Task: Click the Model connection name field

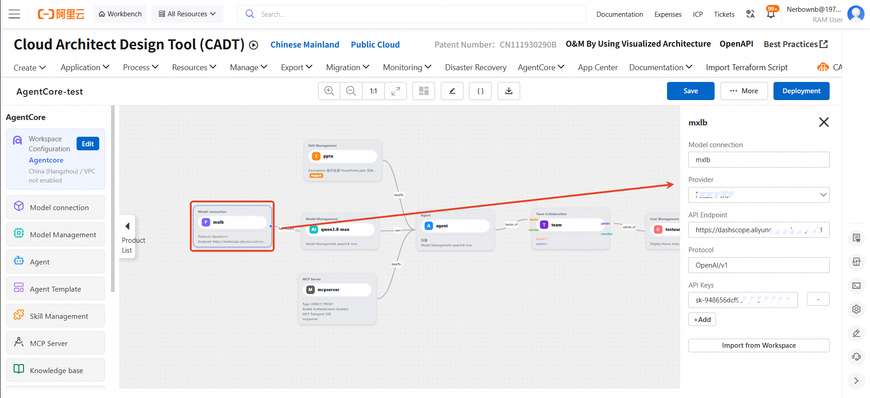Action: coord(759,160)
